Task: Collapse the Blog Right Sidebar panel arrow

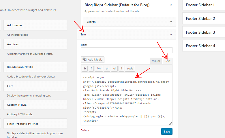Action: 171,5
